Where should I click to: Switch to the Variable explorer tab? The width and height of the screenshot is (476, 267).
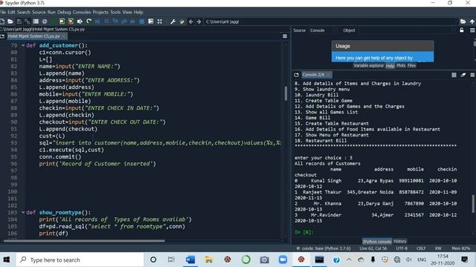coord(369,66)
